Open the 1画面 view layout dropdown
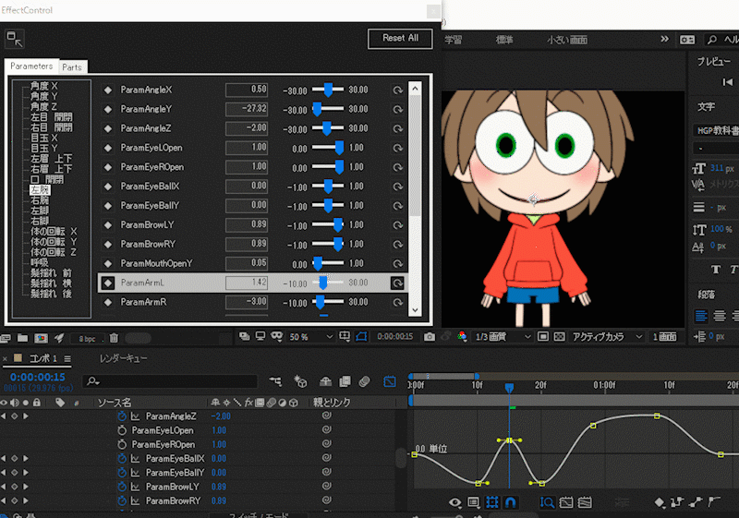Screen dimensions: 739x518 (664, 337)
